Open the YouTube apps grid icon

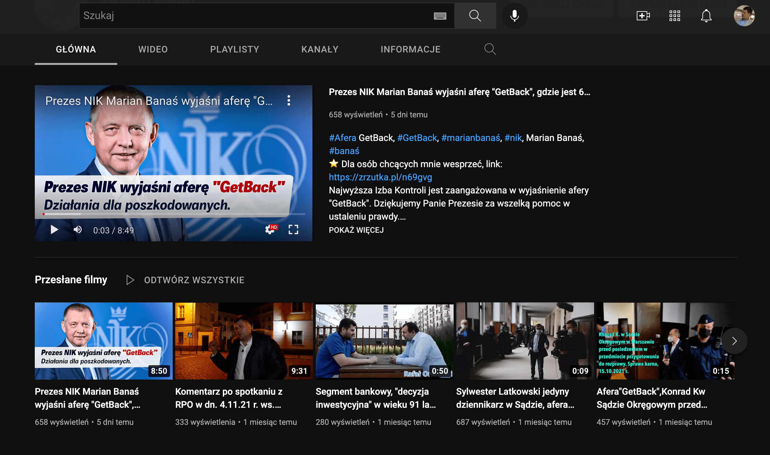(674, 15)
